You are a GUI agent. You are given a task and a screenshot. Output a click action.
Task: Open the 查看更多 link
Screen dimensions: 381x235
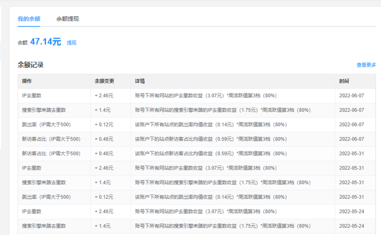click(366, 65)
